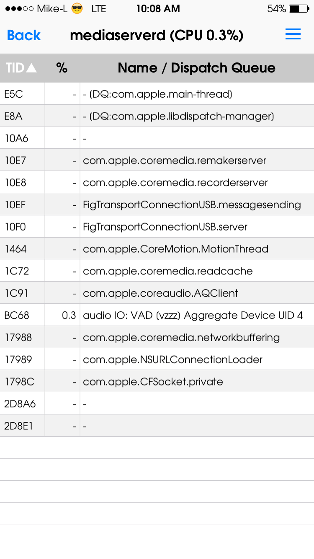
Task: Select FigTransportConnectionUSB.server row
Action: pos(157,227)
